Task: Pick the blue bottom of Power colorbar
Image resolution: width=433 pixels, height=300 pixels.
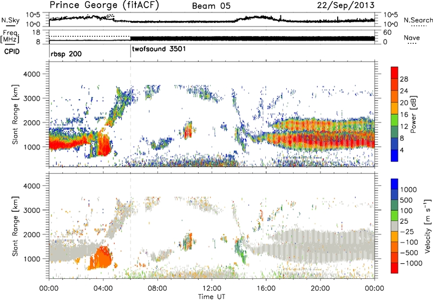Action: [395, 155]
